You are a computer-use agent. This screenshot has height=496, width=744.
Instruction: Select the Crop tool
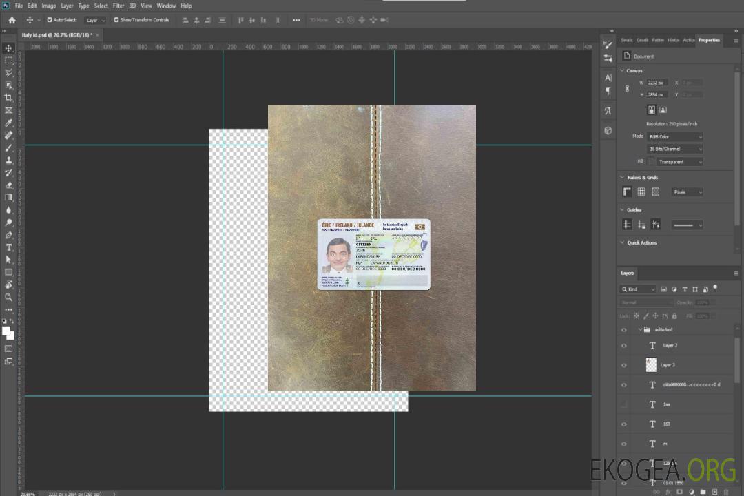[x=8, y=98]
